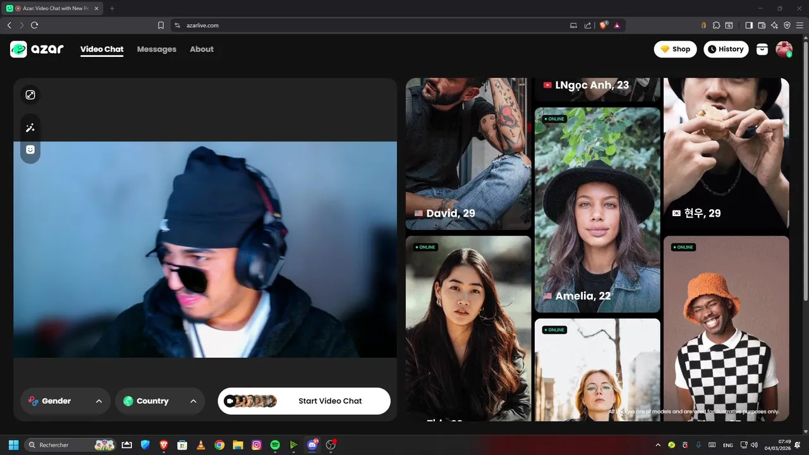Open the face sticker filter
809x455 pixels.
30,150
